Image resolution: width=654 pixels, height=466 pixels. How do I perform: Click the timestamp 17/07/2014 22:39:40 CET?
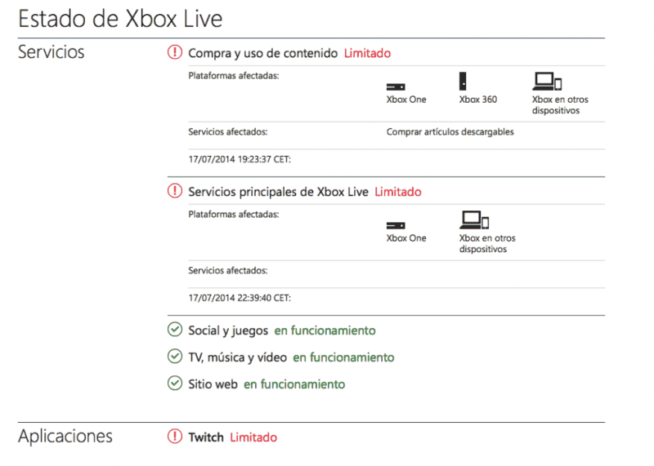[240, 298]
